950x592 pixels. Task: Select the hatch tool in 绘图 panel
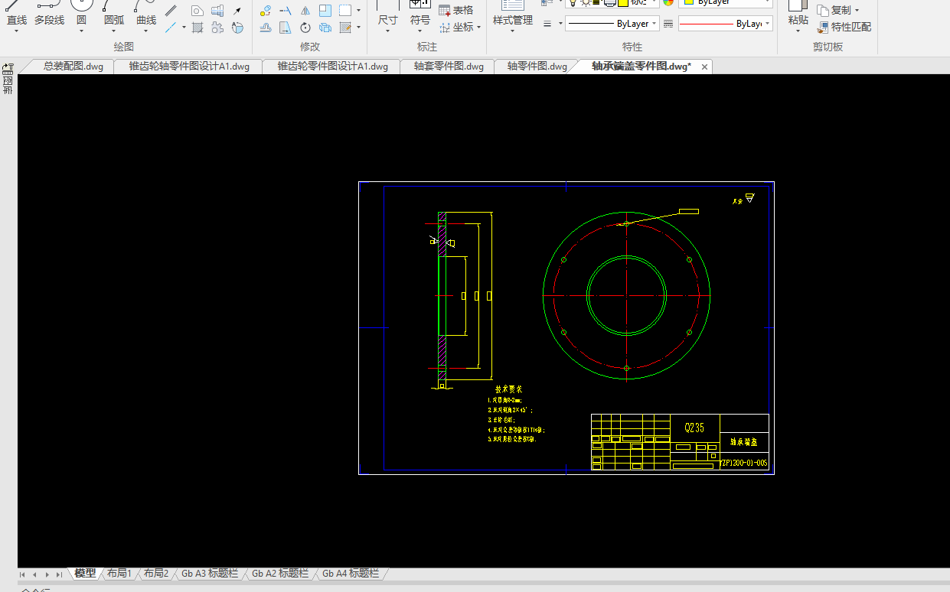coord(198,28)
